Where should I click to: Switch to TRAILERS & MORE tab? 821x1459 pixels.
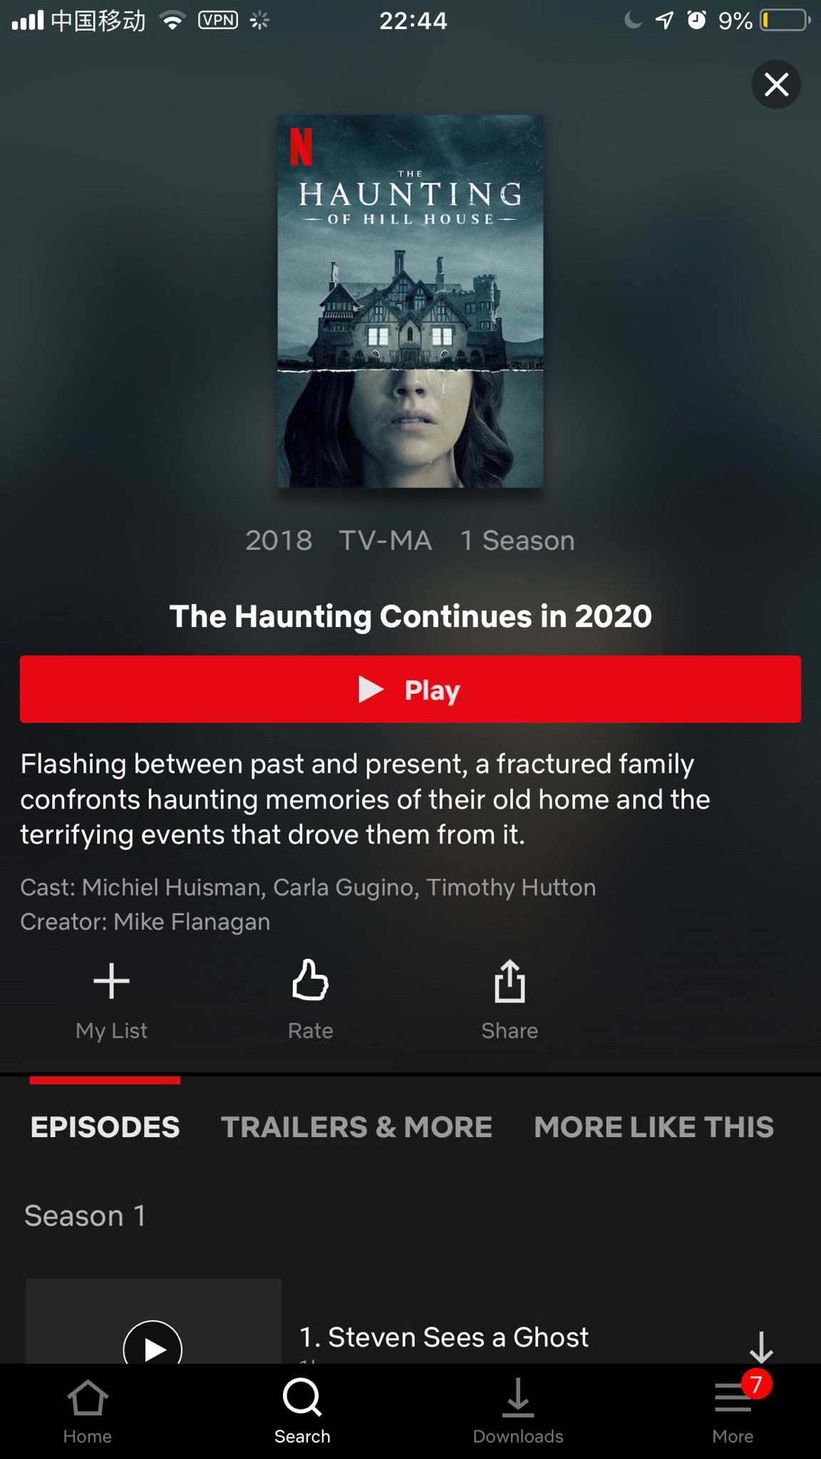[x=356, y=1127]
